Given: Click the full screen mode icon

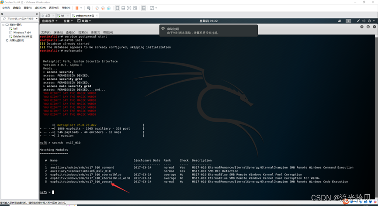Looking at the screenshot, I should (x=129, y=8).
